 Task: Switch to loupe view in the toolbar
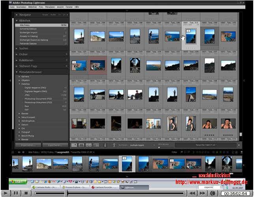click(x=80, y=145)
